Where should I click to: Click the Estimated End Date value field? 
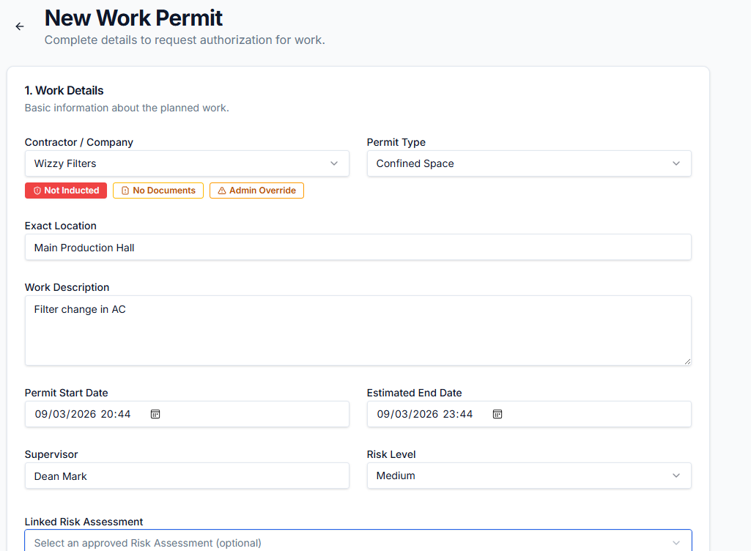[x=529, y=414]
